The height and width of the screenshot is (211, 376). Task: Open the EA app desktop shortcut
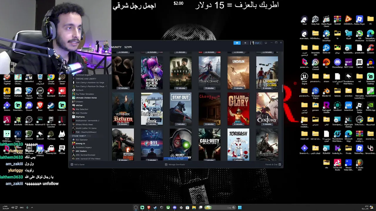pos(326,64)
